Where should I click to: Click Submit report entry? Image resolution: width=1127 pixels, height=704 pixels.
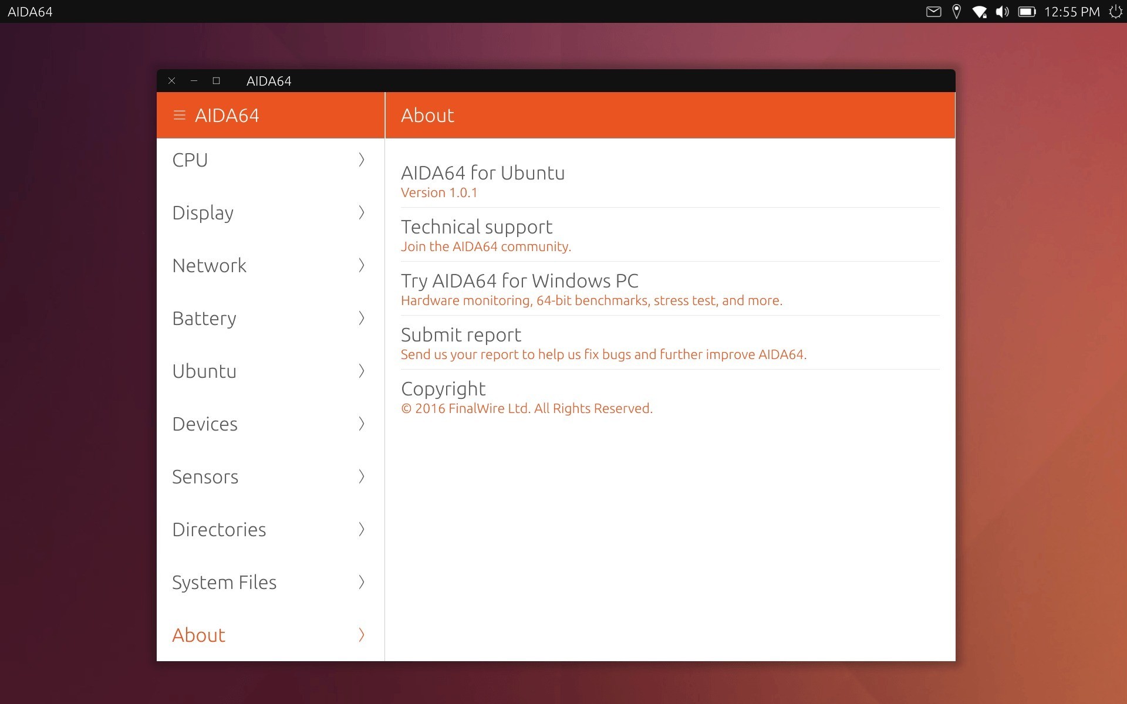coord(461,335)
